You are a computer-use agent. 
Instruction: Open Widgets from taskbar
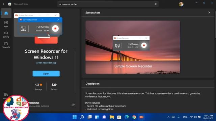97,117
